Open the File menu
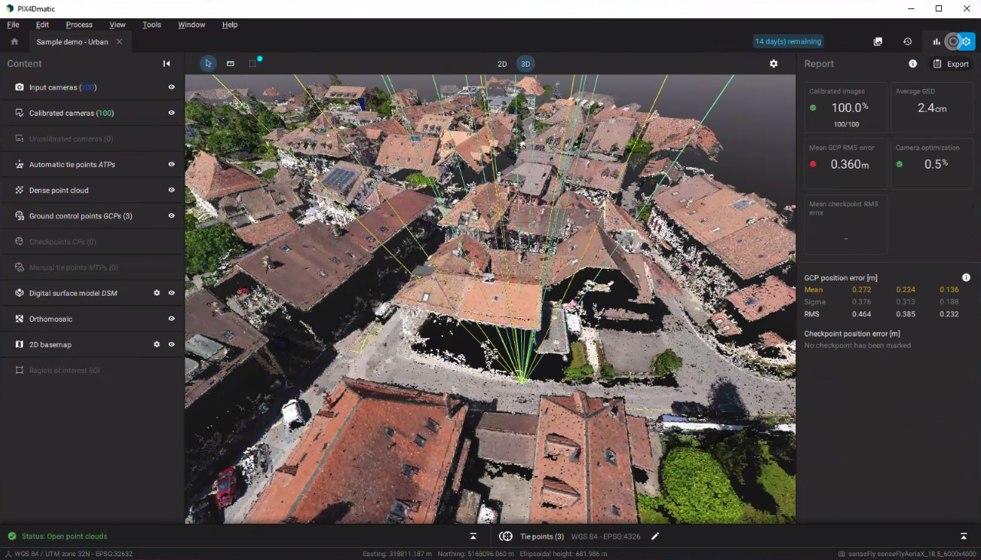This screenshot has width=981, height=560. pyautogui.click(x=13, y=25)
